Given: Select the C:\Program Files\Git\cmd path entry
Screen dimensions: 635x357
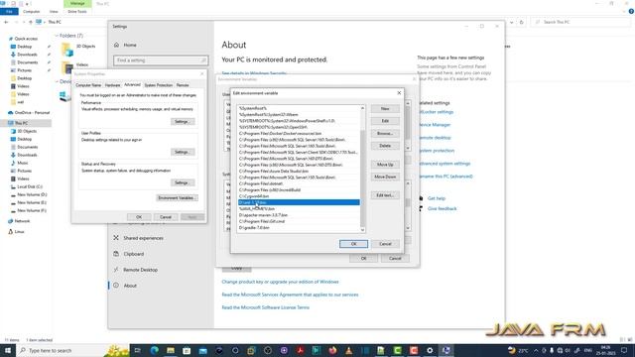Looking at the screenshot, I should [x=299, y=221].
